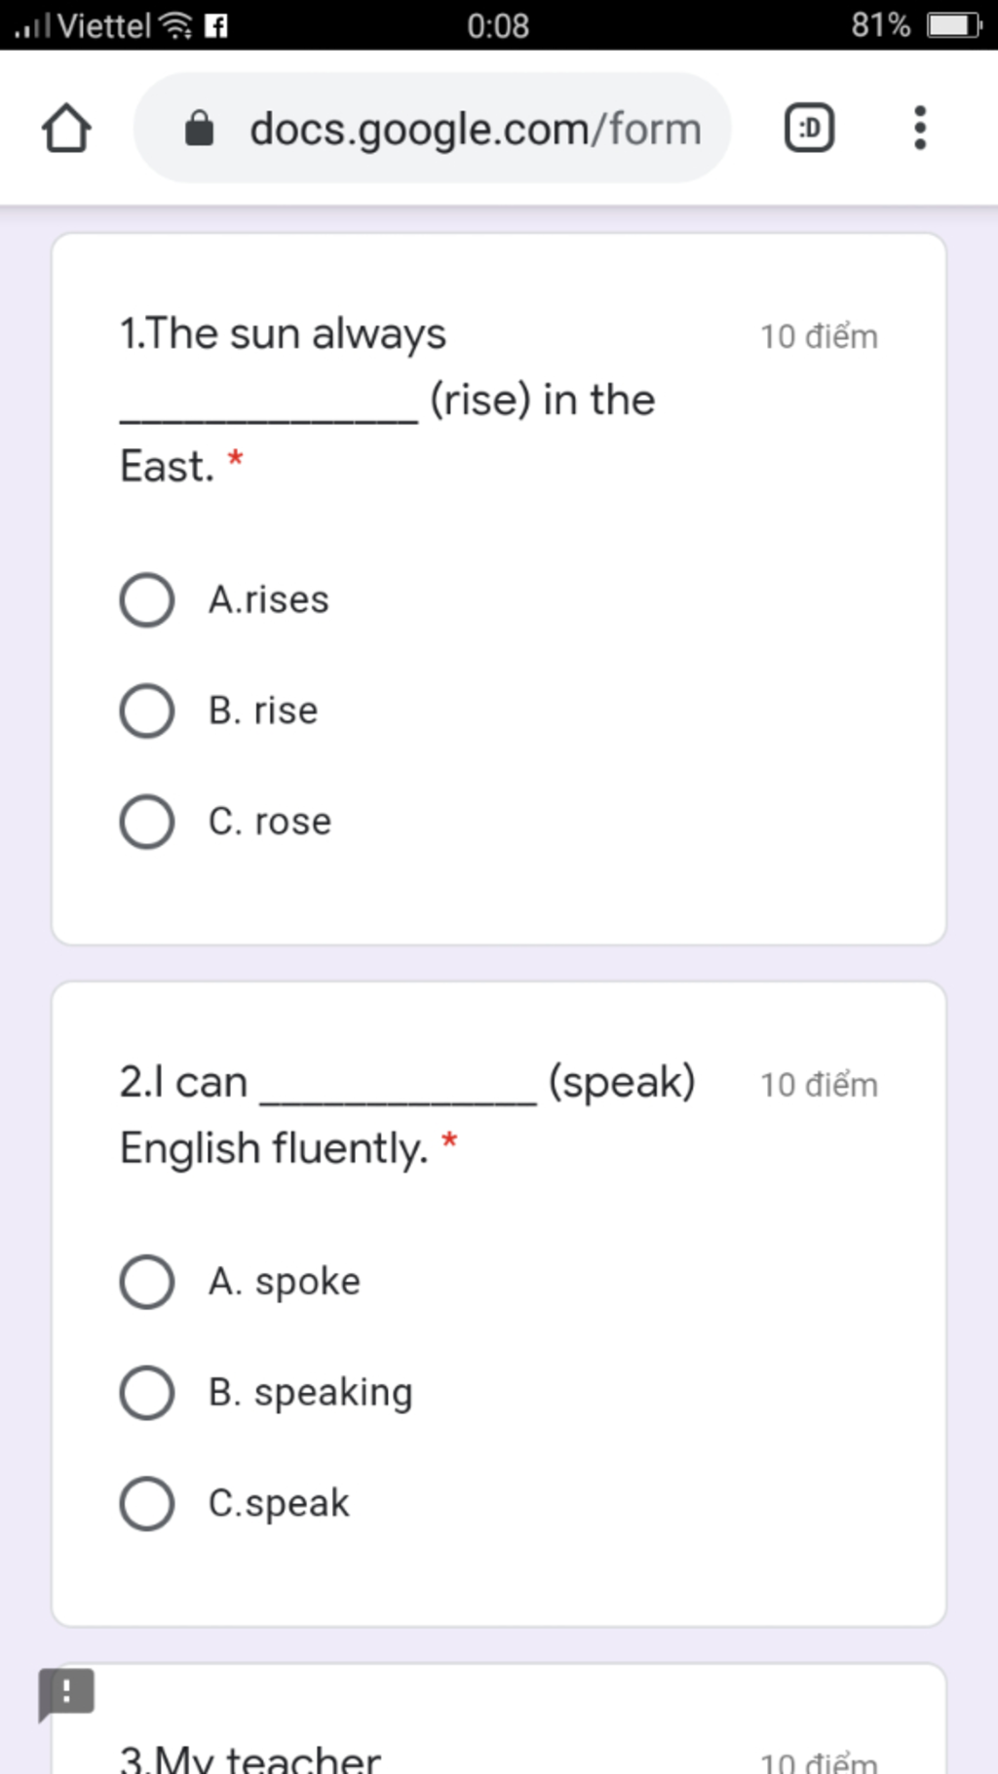The image size is (998, 1774).
Task: Tap the report problem feedback icon
Action: (66, 1694)
